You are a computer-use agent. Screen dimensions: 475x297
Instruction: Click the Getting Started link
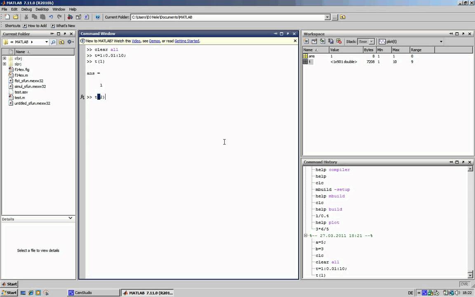click(x=187, y=41)
